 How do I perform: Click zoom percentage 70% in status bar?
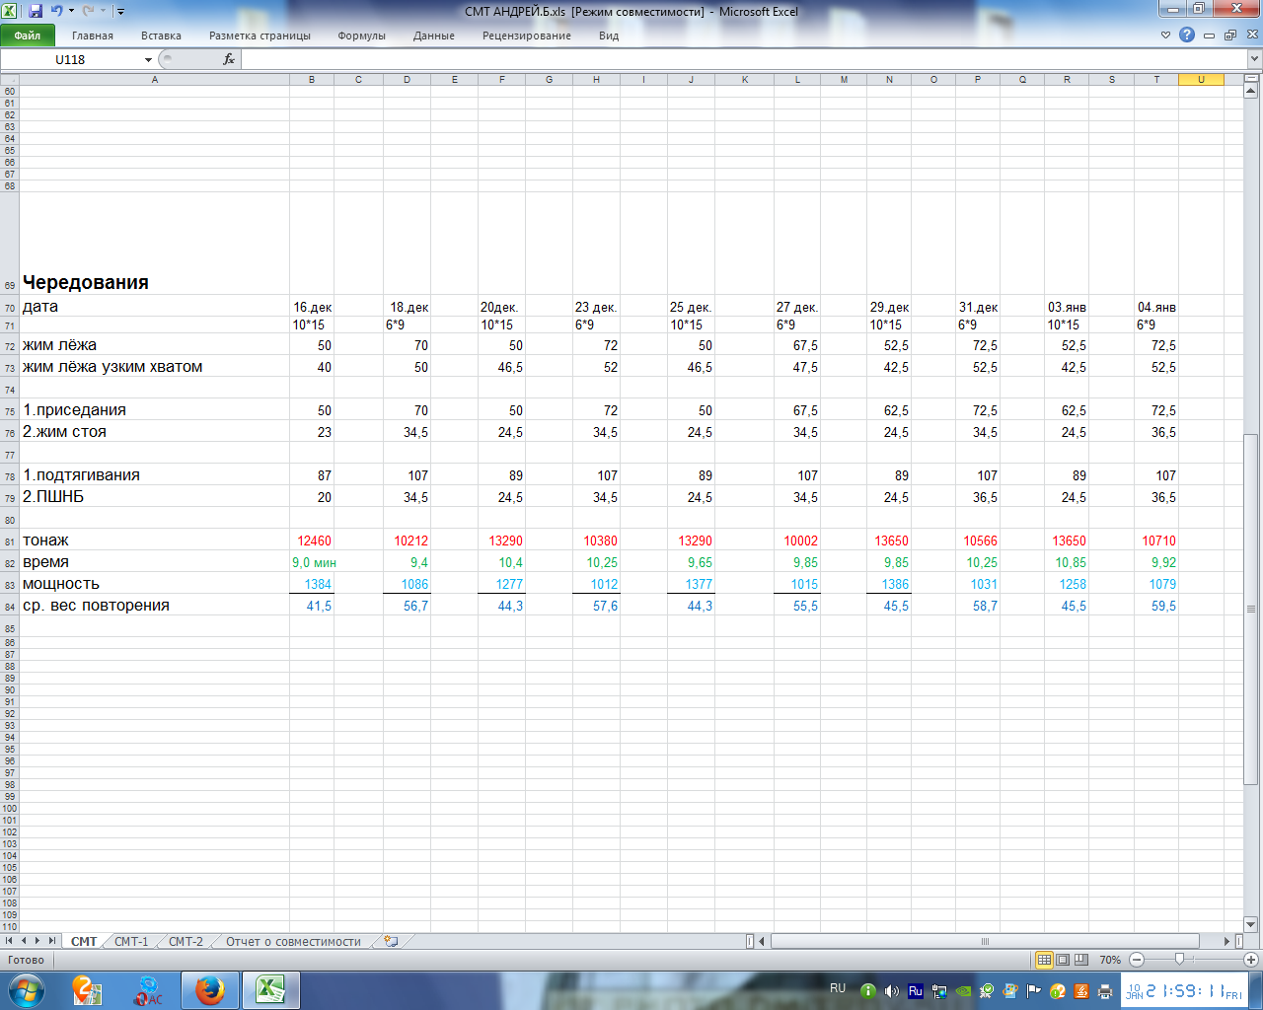click(x=1110, y=960)
